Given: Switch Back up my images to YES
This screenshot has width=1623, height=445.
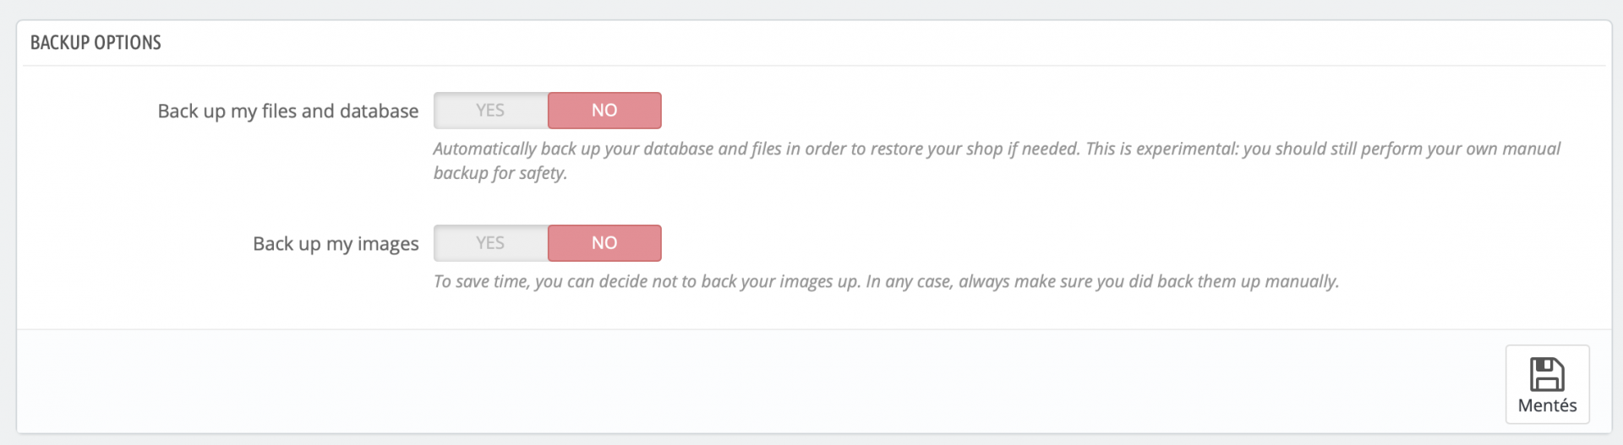Looking at the screenshot, I should pyautogui.click(x=490, y=243).
